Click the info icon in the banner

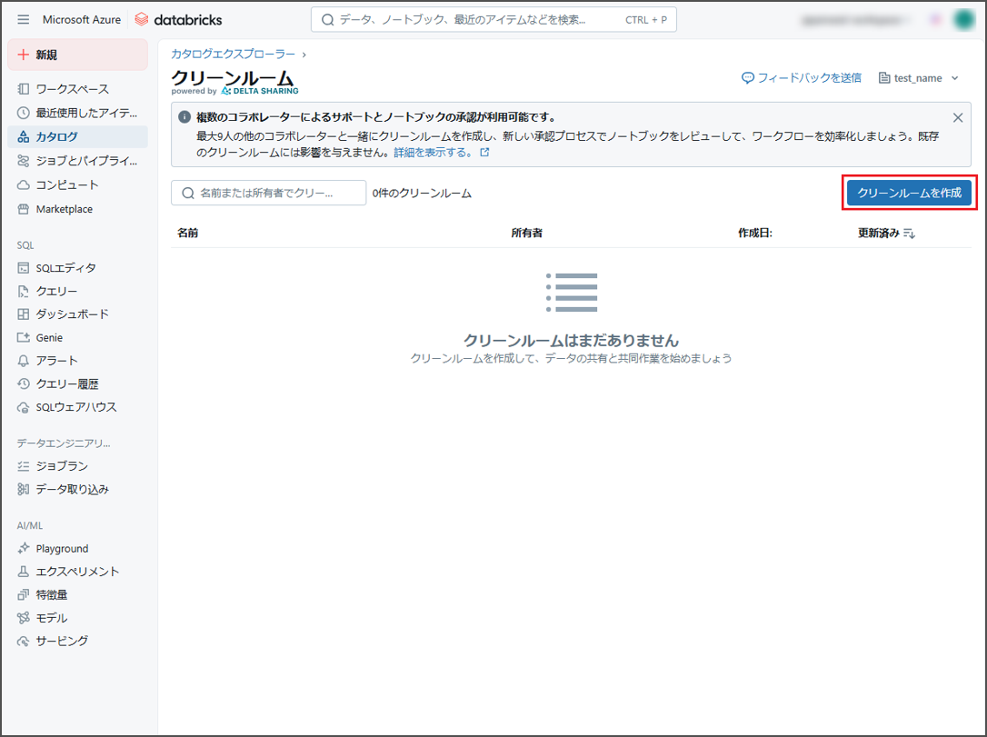(184, 117)
